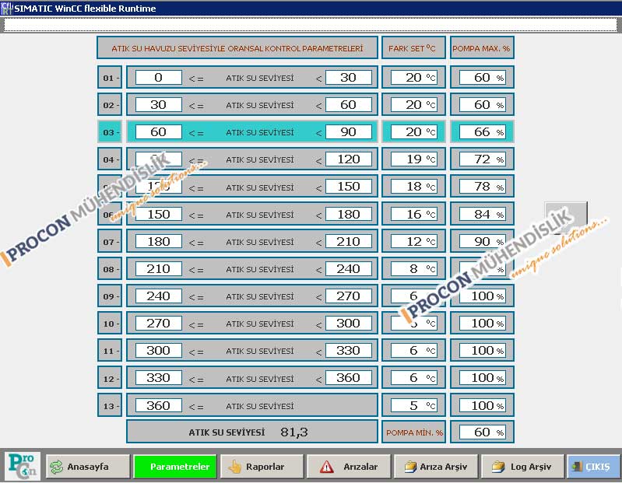Click the ProCon logo icon
The image size is (622, 483).
tap(23, 466)
